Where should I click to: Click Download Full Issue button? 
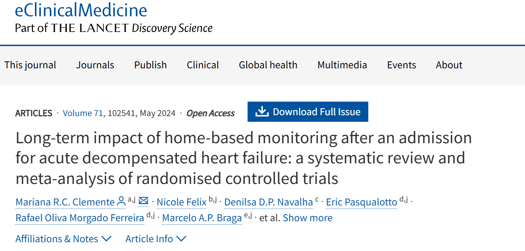[308, 112]
